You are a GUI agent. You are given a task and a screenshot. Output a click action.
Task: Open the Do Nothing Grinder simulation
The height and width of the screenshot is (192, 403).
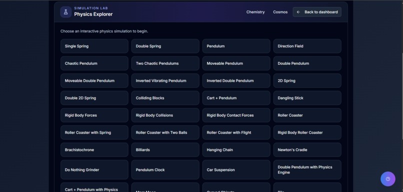click(94, 170)
